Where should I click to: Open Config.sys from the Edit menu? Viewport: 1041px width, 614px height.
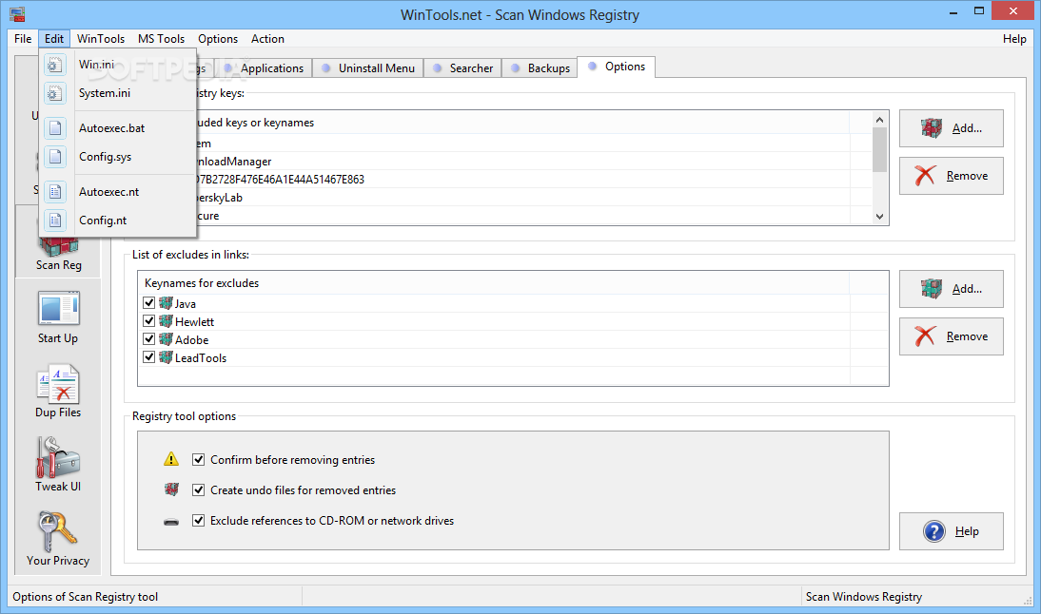click(x=117, y=157)
